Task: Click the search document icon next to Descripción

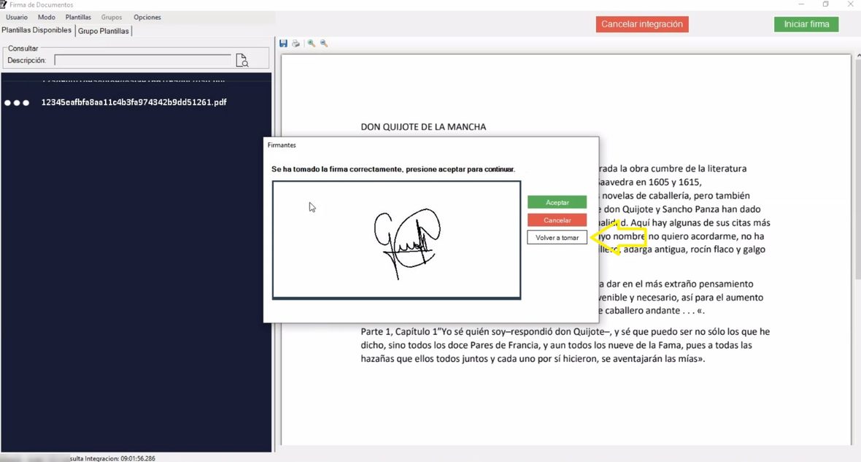Action: [x=242, y=61]
